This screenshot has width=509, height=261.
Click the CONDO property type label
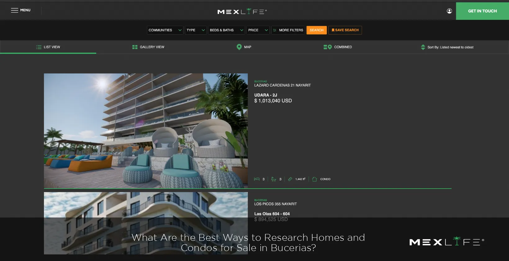pos(325,179)
